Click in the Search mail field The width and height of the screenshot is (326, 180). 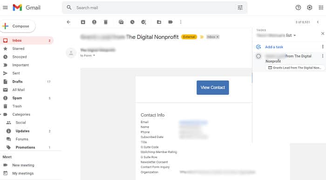(155, 8)
